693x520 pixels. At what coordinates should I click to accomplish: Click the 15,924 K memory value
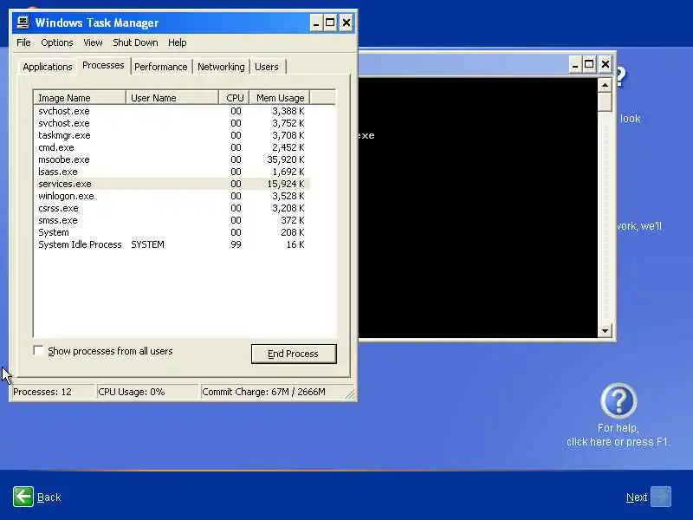click(x=286, y=184)
